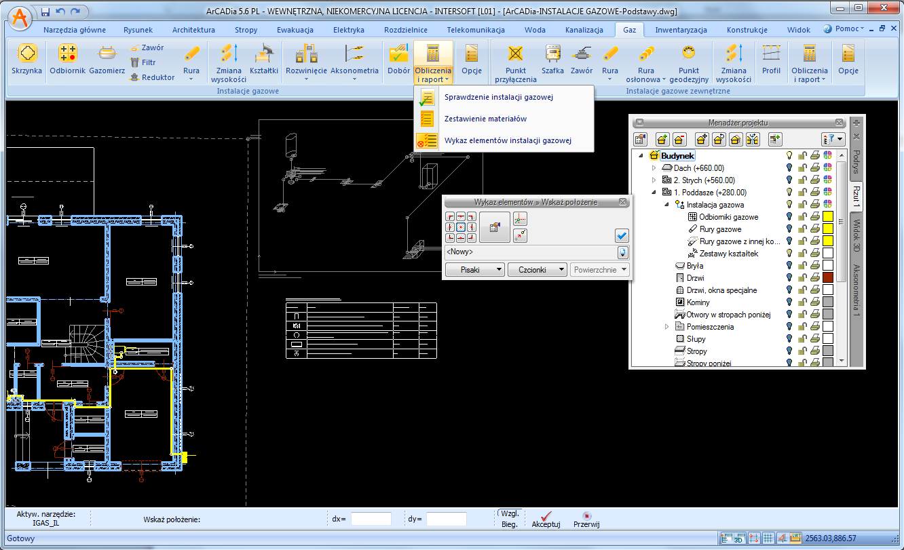904x550 pixels.
Task: Insert a Reduktor element
Action: pos(151,77)
